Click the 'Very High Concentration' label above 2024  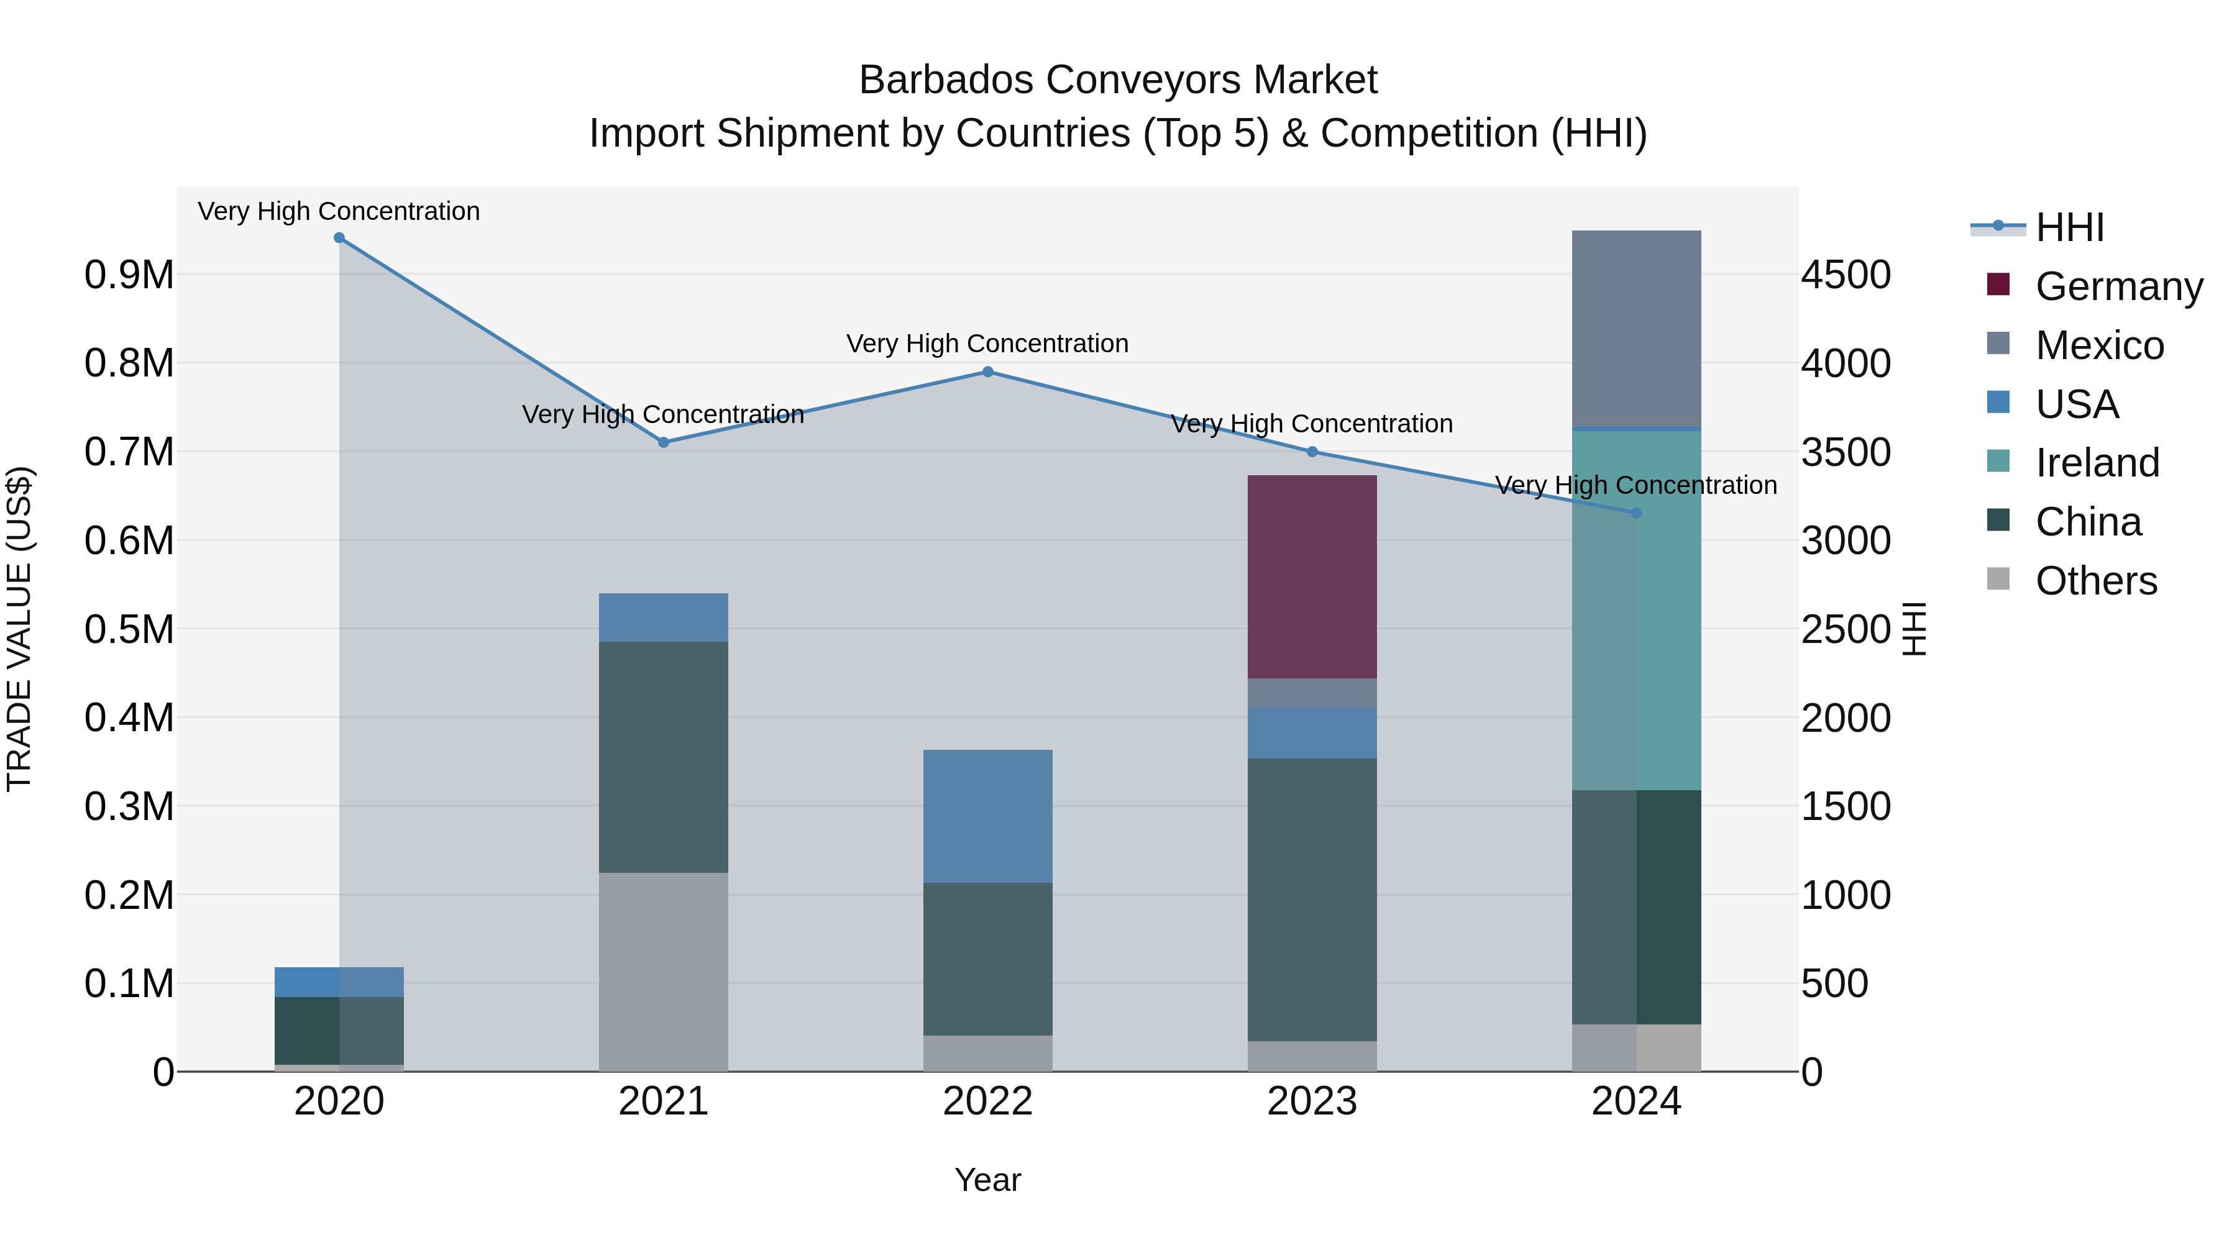pos(1636,485)
